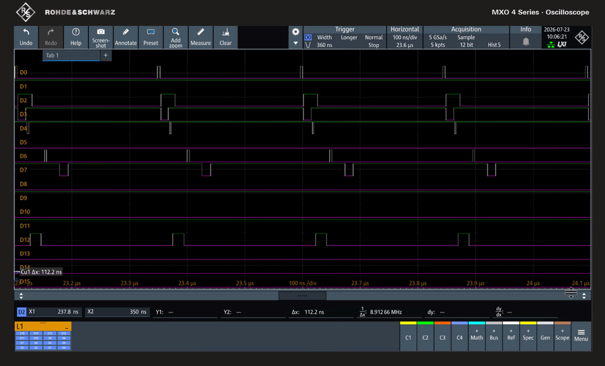The height and width of the screenshot is (366, 605).
Task: Change the Sample acquisition mode
Action: pyautogui.click(x=466, y=38)
